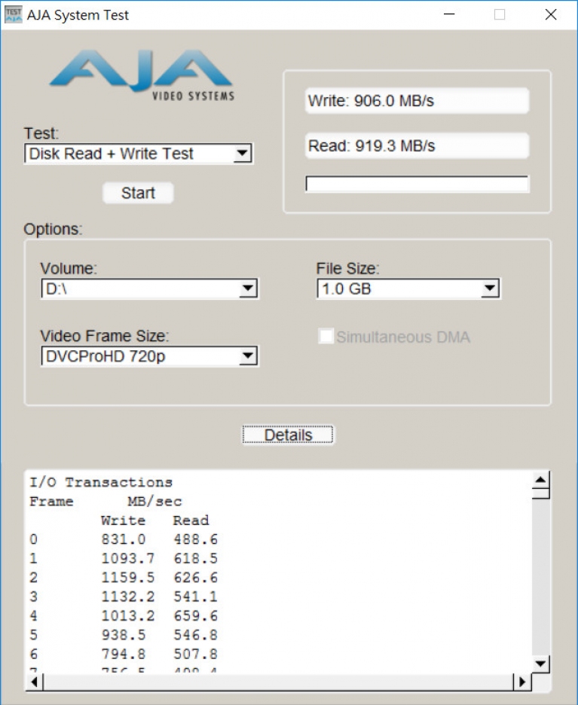The height and width of the screenshot is (705, 578).
Task: Close the AJA System Test window
Action: point(551,14)
